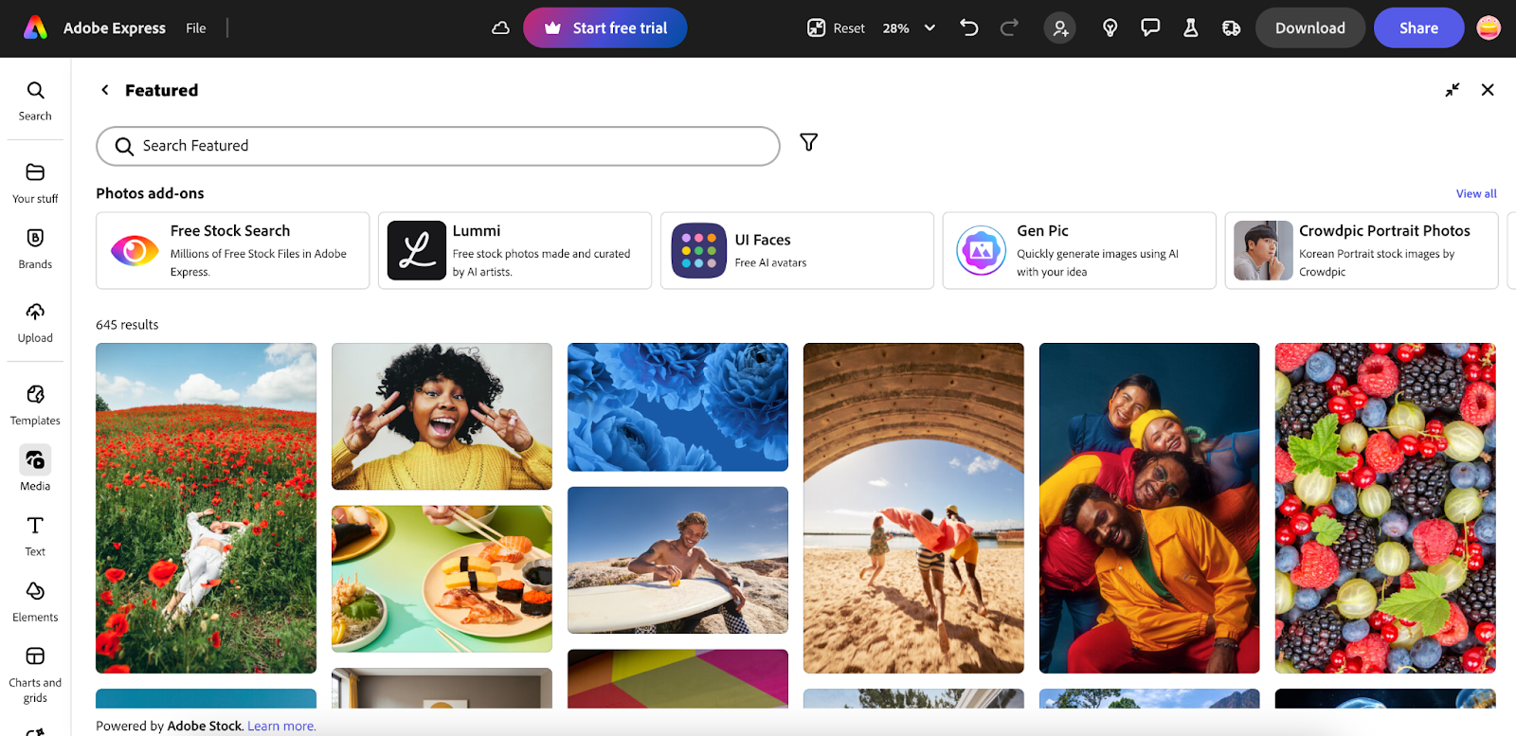Open the Templates panel
Screen dimensions: 1516x736
coord(35,405)
